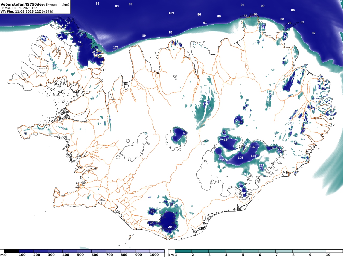Click the black swatch in the metre legend
The height and width of the screenshot is (257, 343).
(x=12, y=251)
